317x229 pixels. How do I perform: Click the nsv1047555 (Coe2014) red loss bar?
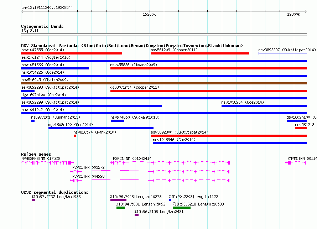[72, 53]
